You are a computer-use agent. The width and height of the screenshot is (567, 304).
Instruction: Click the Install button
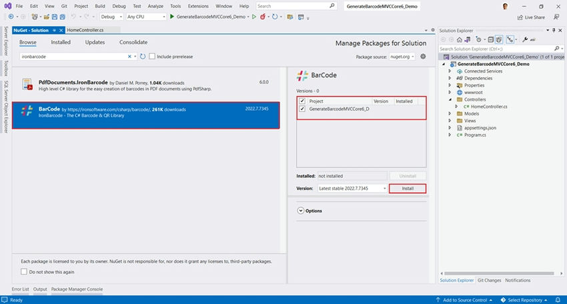408,188
